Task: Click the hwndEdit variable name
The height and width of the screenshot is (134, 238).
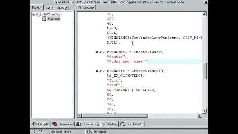Action: (116, 71)
